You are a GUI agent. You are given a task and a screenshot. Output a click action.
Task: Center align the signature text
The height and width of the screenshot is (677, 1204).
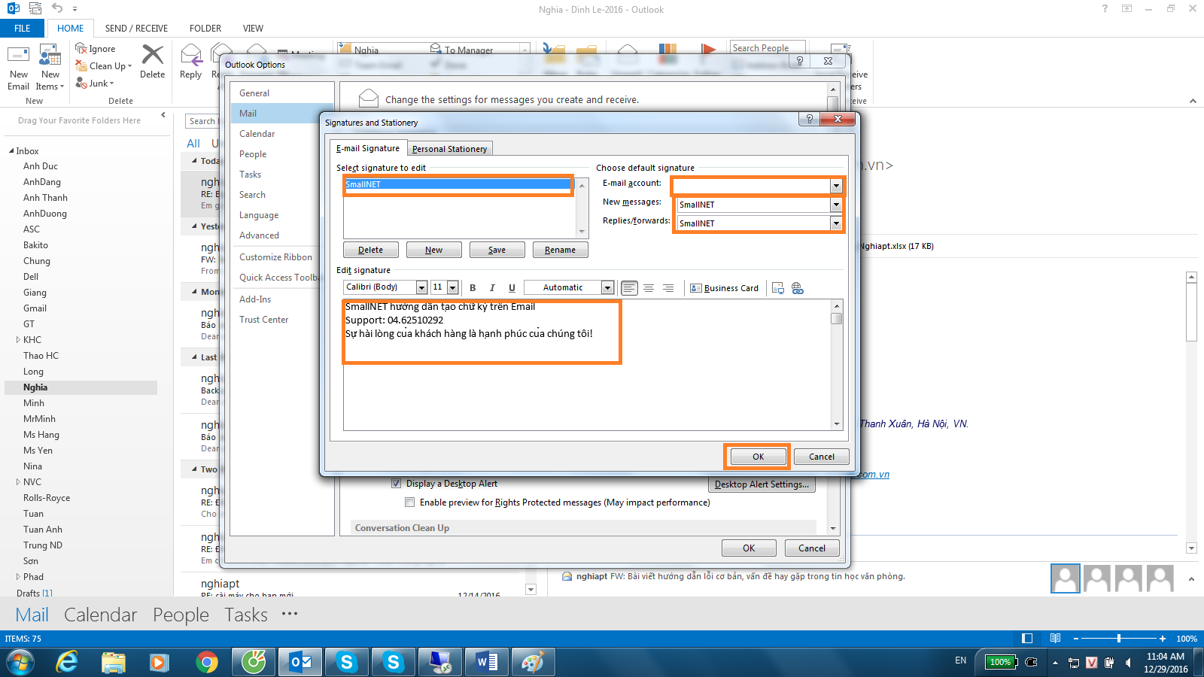(x=649, y=288)
